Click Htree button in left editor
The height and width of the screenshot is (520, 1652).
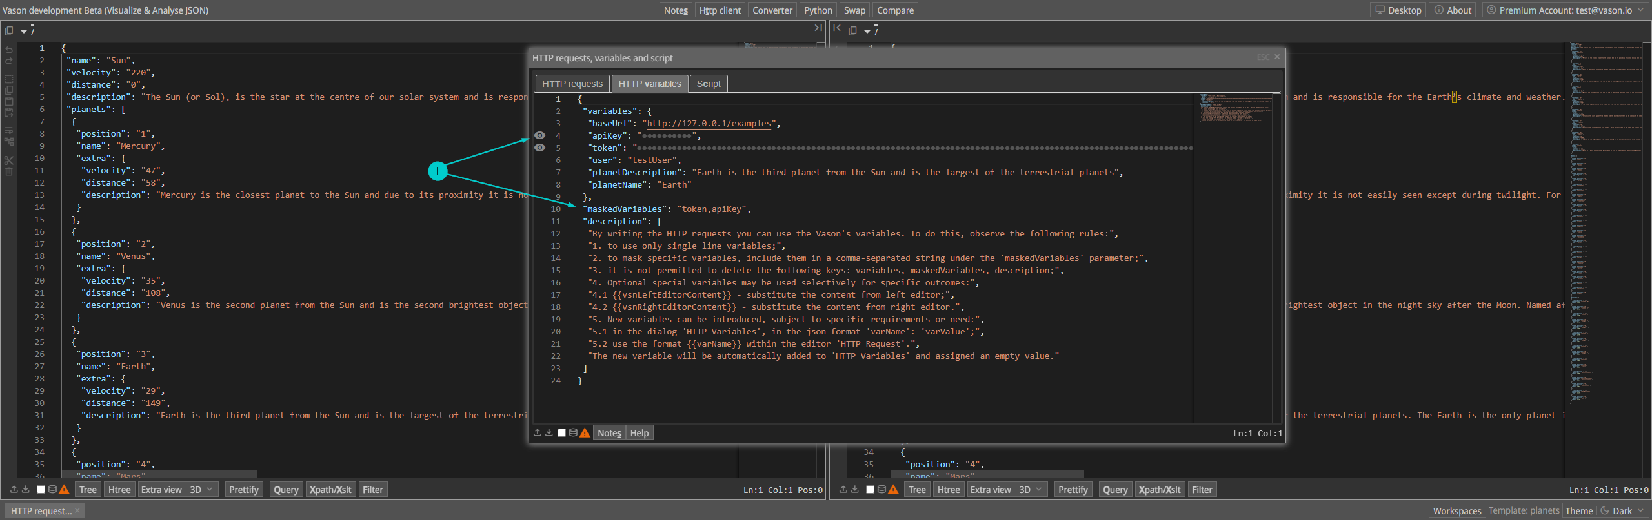[x=119, y=490]
